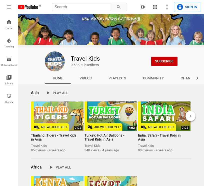Open Trending in the sidebar
204x186 pixels.
[x=9, y=43]
